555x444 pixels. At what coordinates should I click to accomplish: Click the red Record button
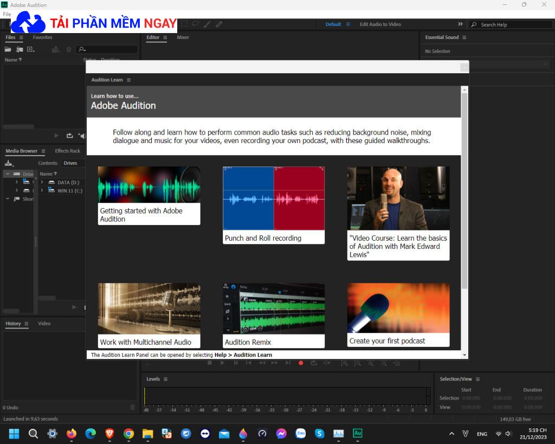point(301,363)
